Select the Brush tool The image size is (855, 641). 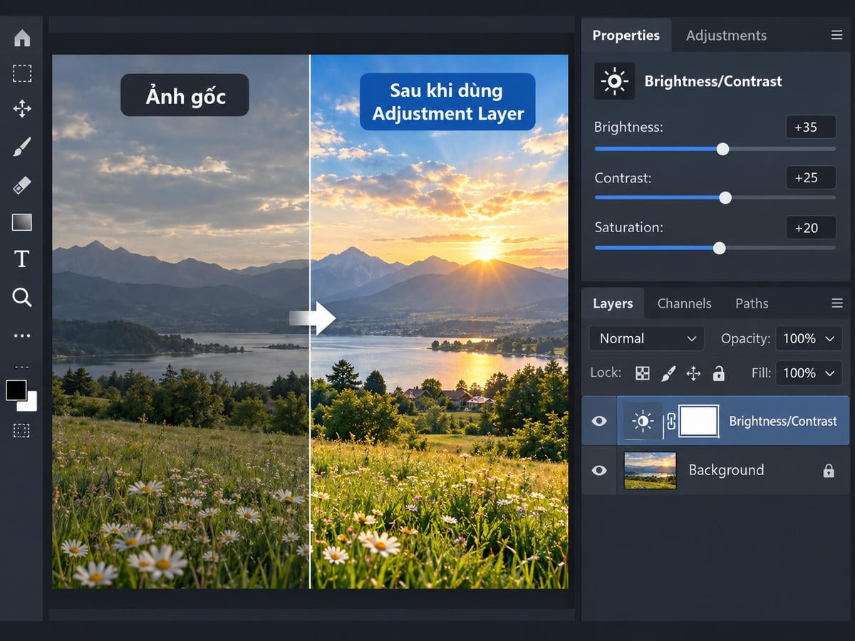(22, 147)
